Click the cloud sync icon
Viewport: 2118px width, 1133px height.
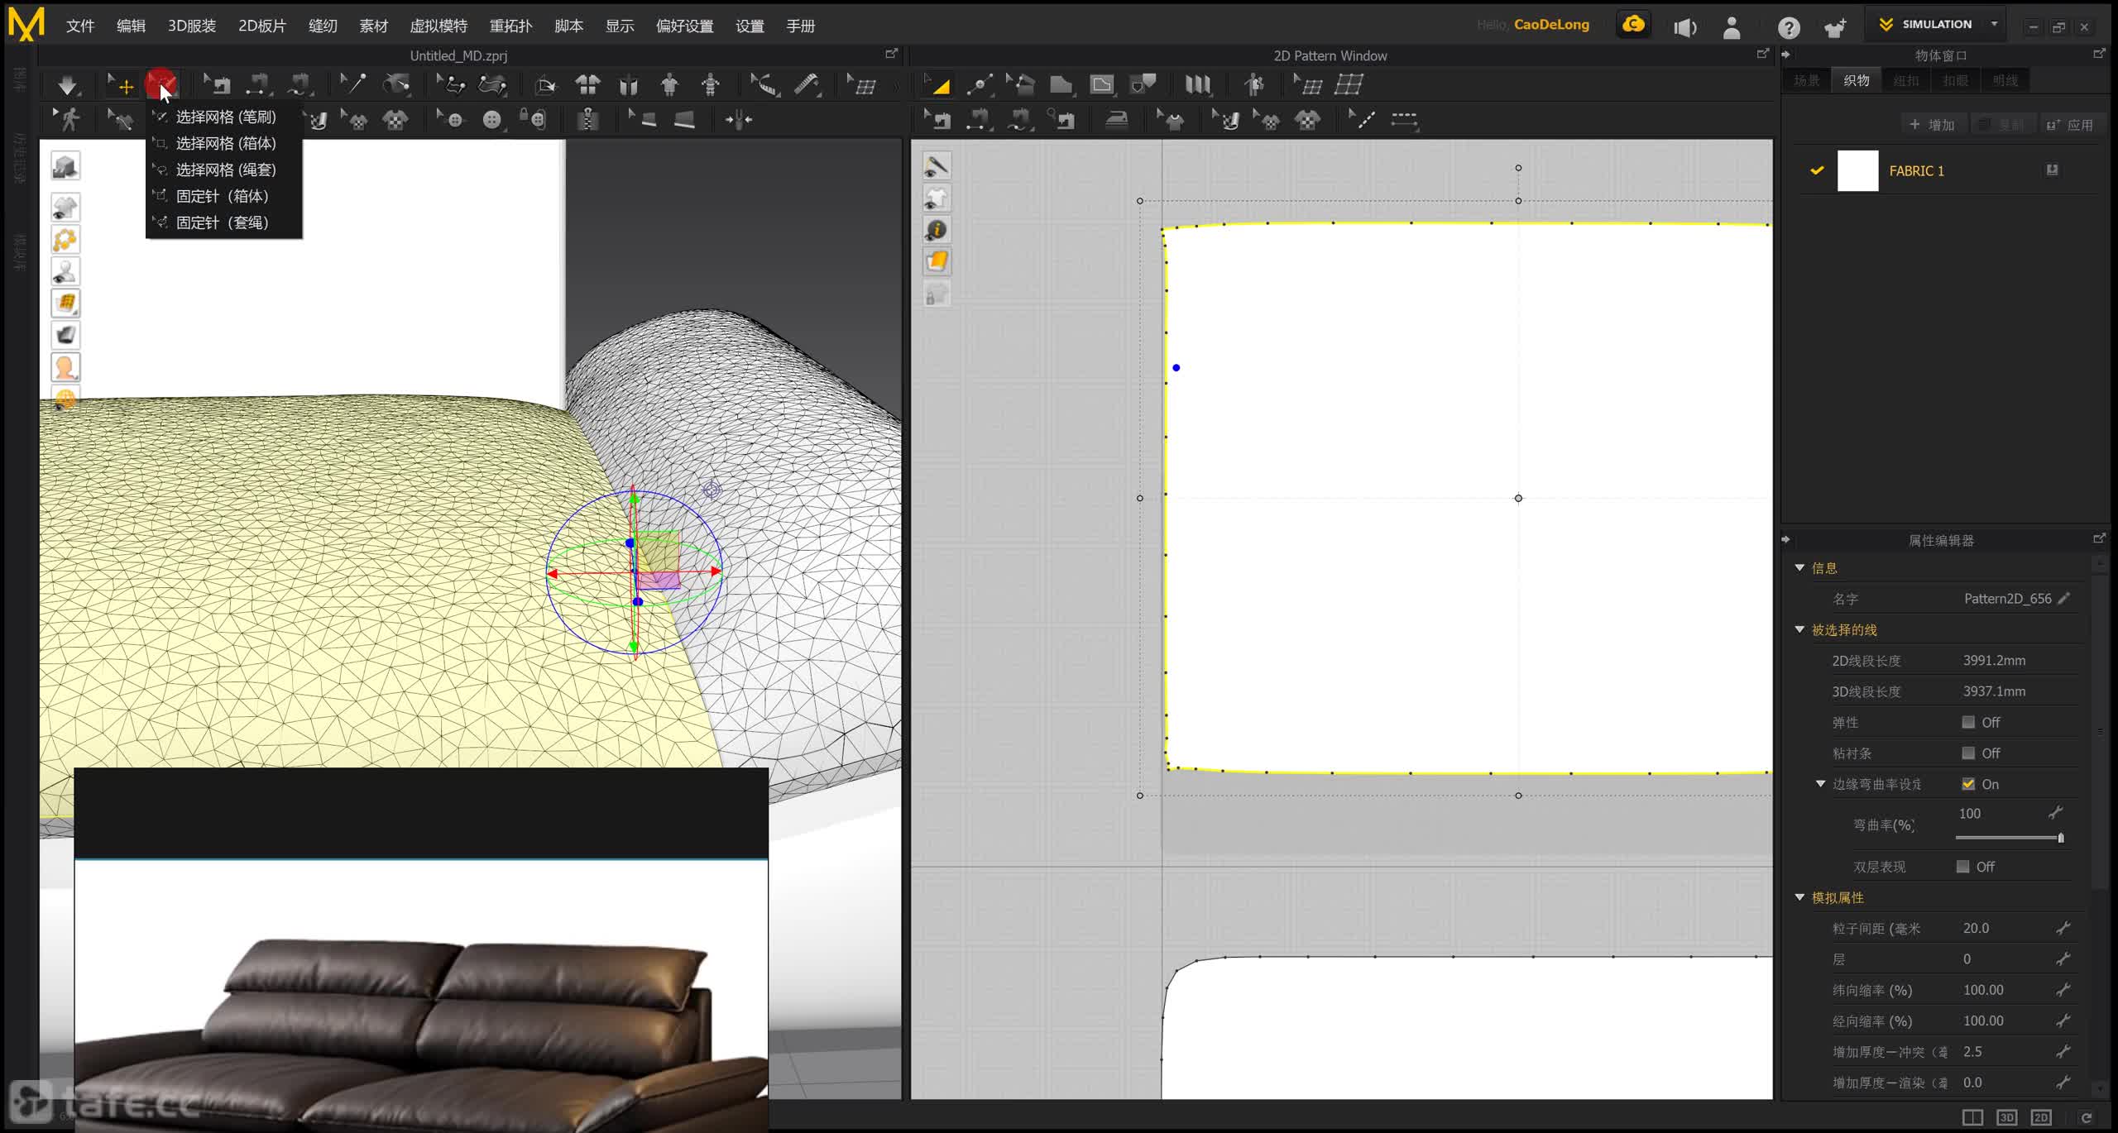tap(1633, 25)
